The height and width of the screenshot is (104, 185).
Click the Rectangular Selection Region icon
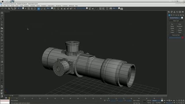coord(32,9)
